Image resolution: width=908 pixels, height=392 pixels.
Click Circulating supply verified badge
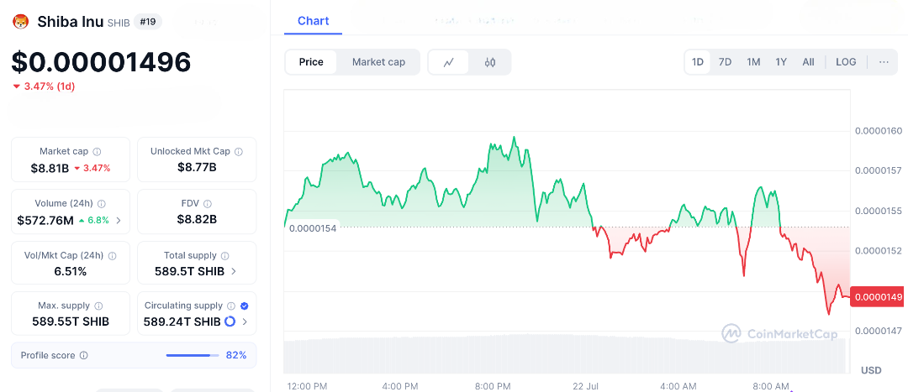coord(244,306)
